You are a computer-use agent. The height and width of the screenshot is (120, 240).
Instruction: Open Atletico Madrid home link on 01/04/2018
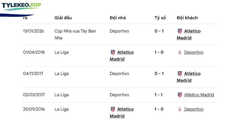(x=122, y=56)
